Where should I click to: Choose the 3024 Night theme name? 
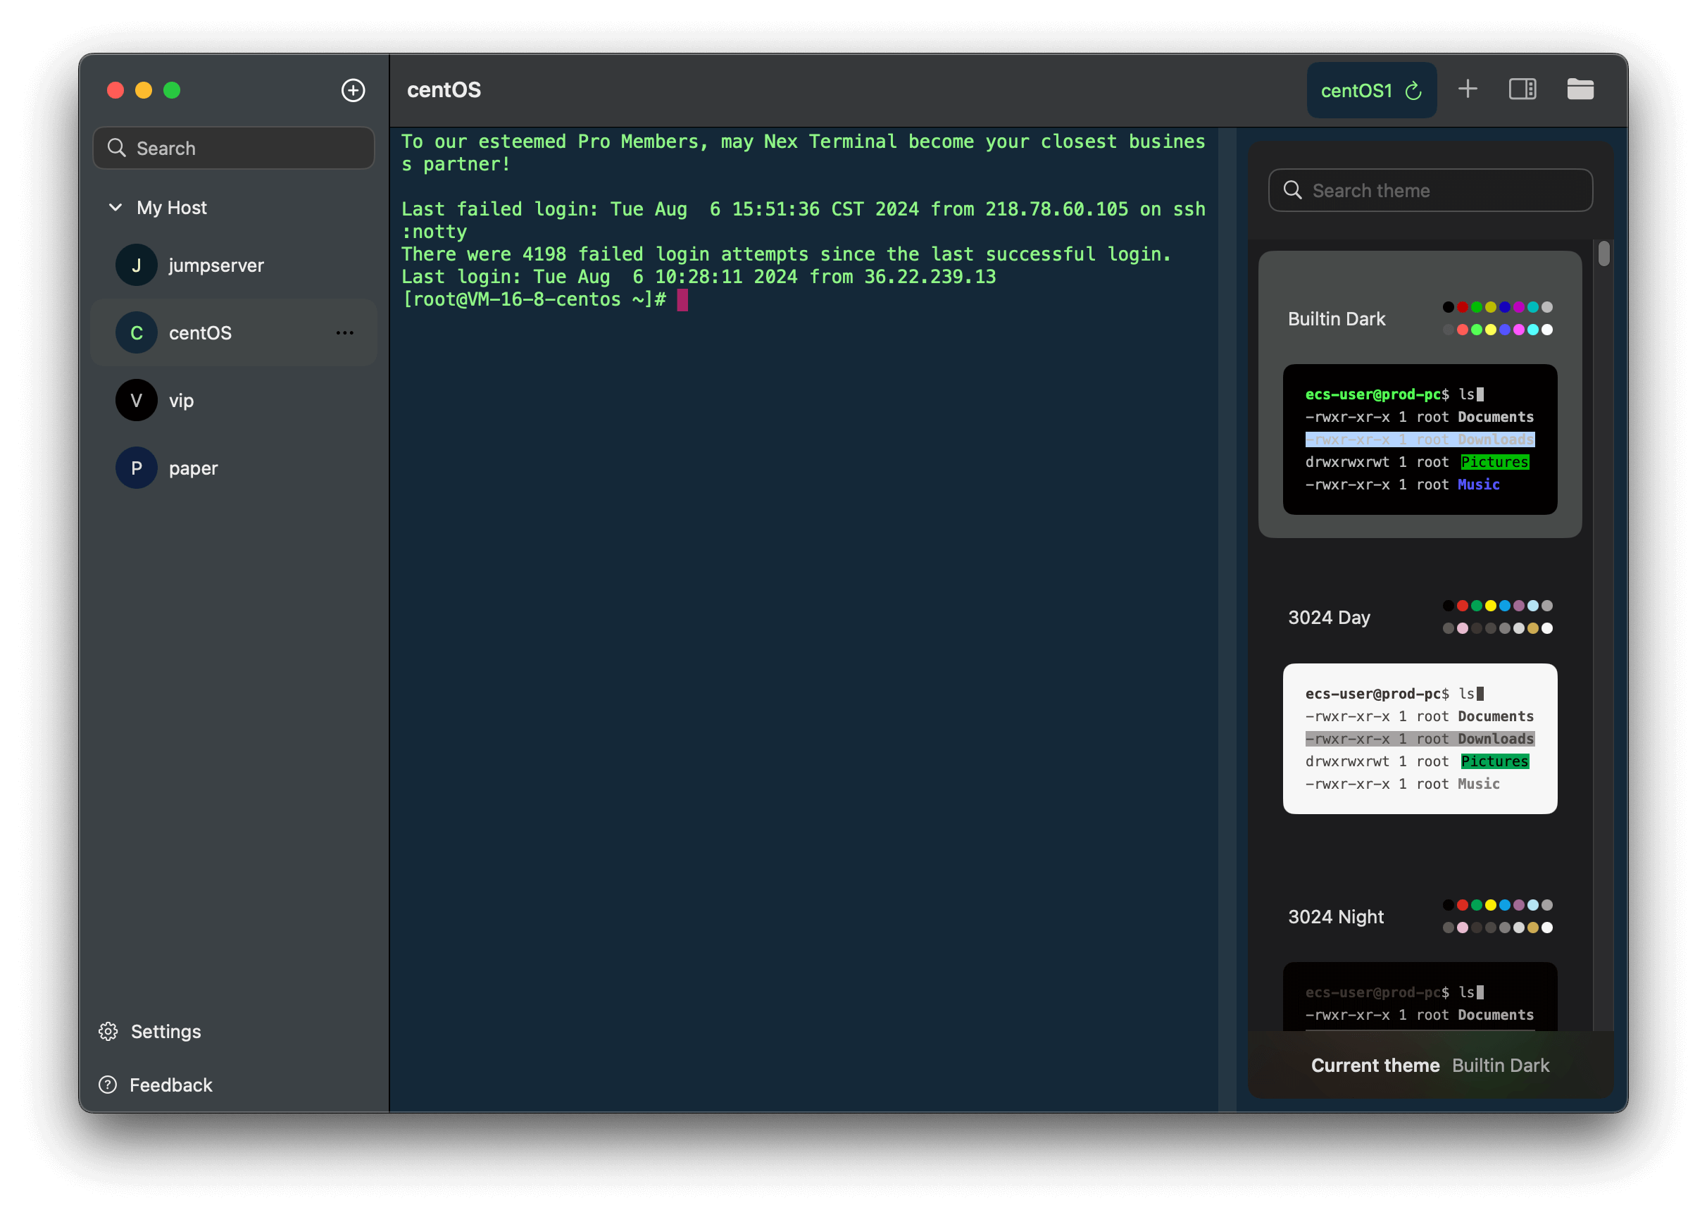click(x=1335, y=916)
